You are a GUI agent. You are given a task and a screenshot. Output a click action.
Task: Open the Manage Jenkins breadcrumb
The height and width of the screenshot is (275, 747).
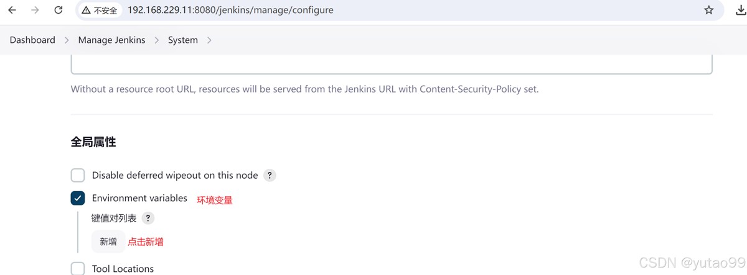111,40
